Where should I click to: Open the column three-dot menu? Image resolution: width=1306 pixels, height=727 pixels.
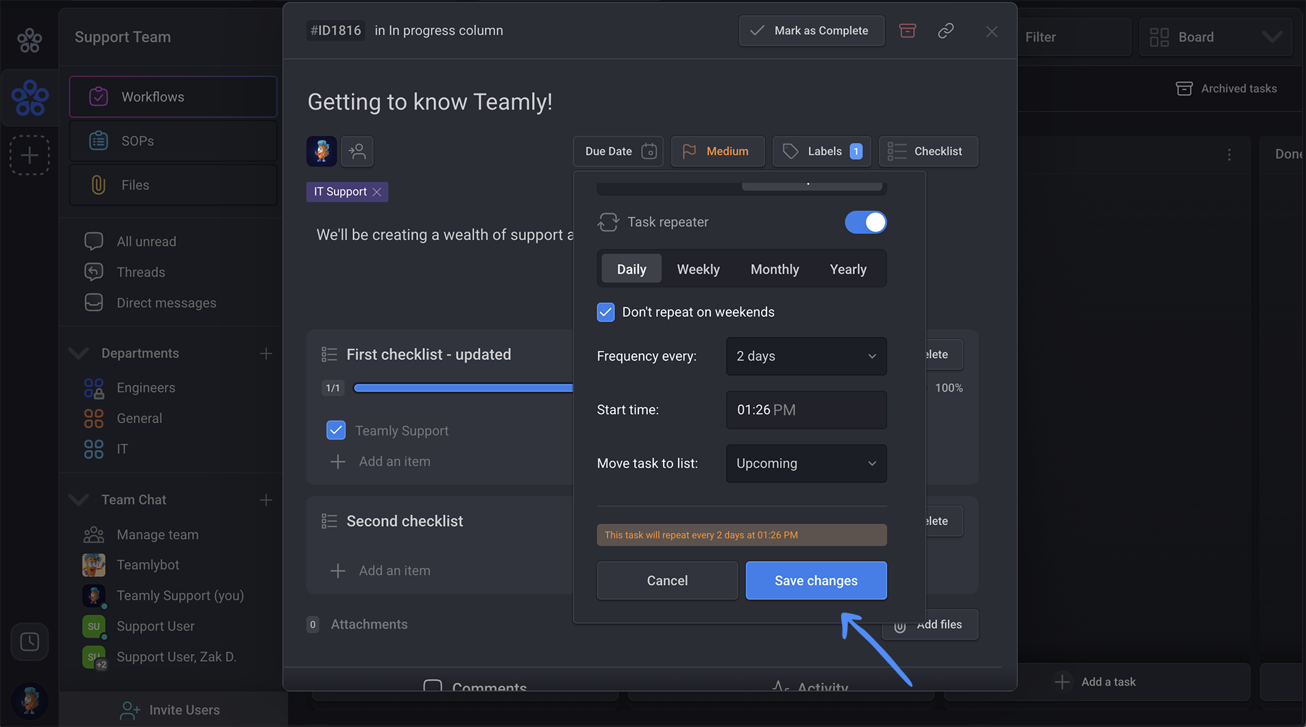coord(1229,155)
